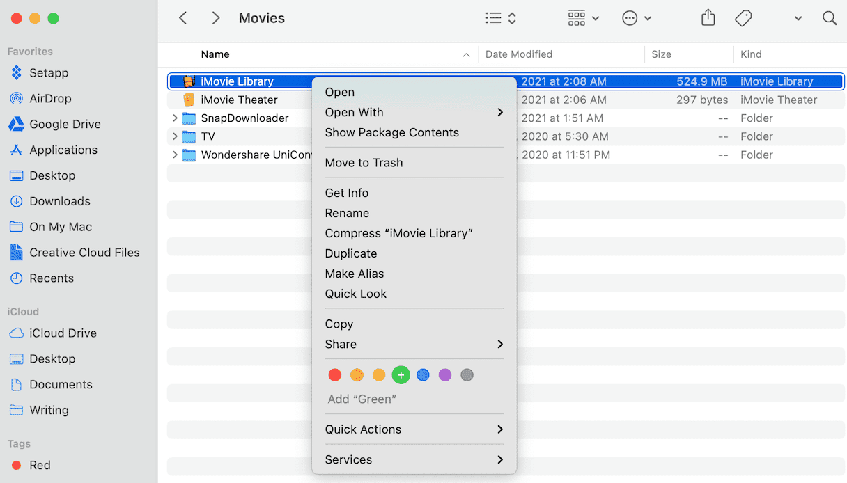The image size is (847, 483).
Task: Open the Search magnifier icon
Action: (829, 18)
